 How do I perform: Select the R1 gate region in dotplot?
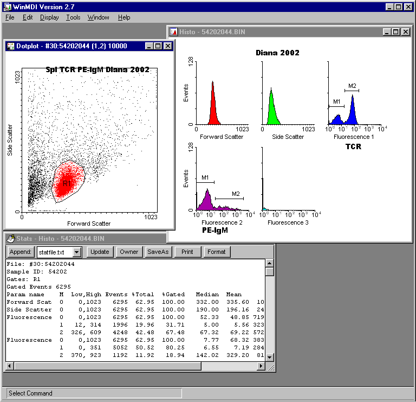[67, 183]
